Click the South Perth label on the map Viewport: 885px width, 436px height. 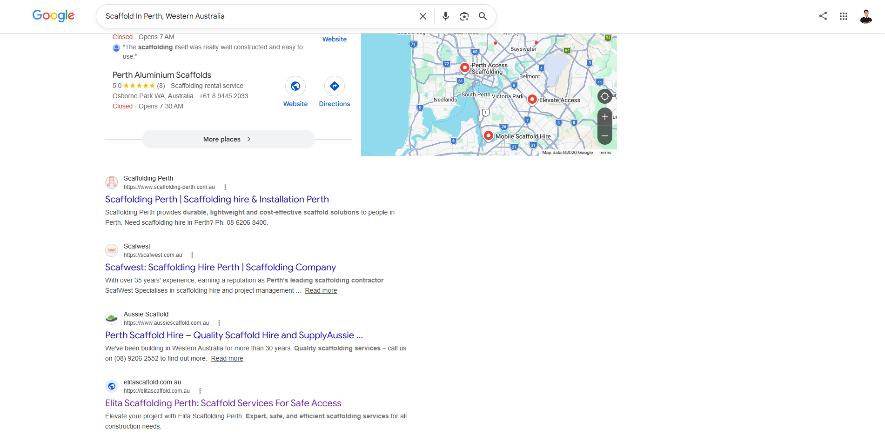tap(476, 94)
